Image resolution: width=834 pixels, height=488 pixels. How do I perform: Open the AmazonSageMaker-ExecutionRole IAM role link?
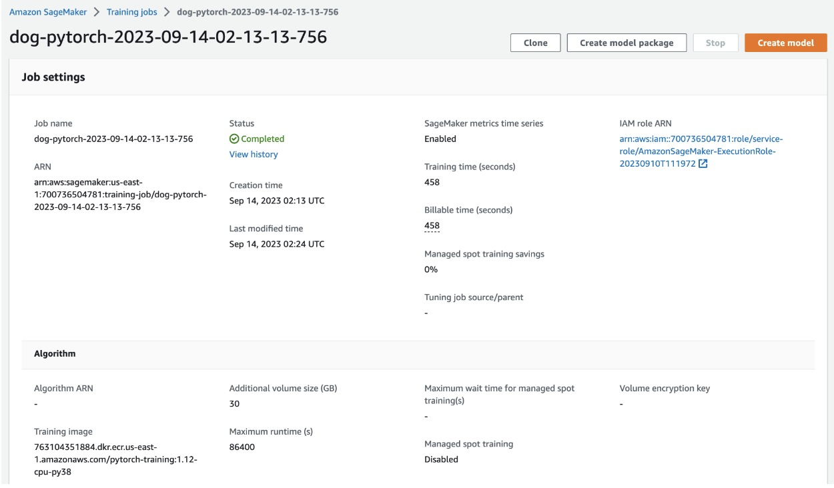(x=701, y=151)
